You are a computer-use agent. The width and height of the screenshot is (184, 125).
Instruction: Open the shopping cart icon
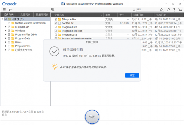(x=180, y=10)
